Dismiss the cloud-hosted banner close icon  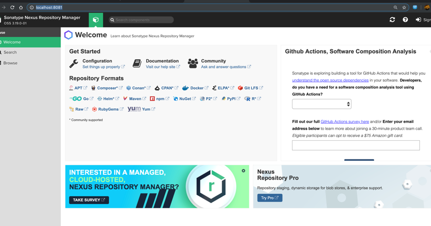coord(243,171)
